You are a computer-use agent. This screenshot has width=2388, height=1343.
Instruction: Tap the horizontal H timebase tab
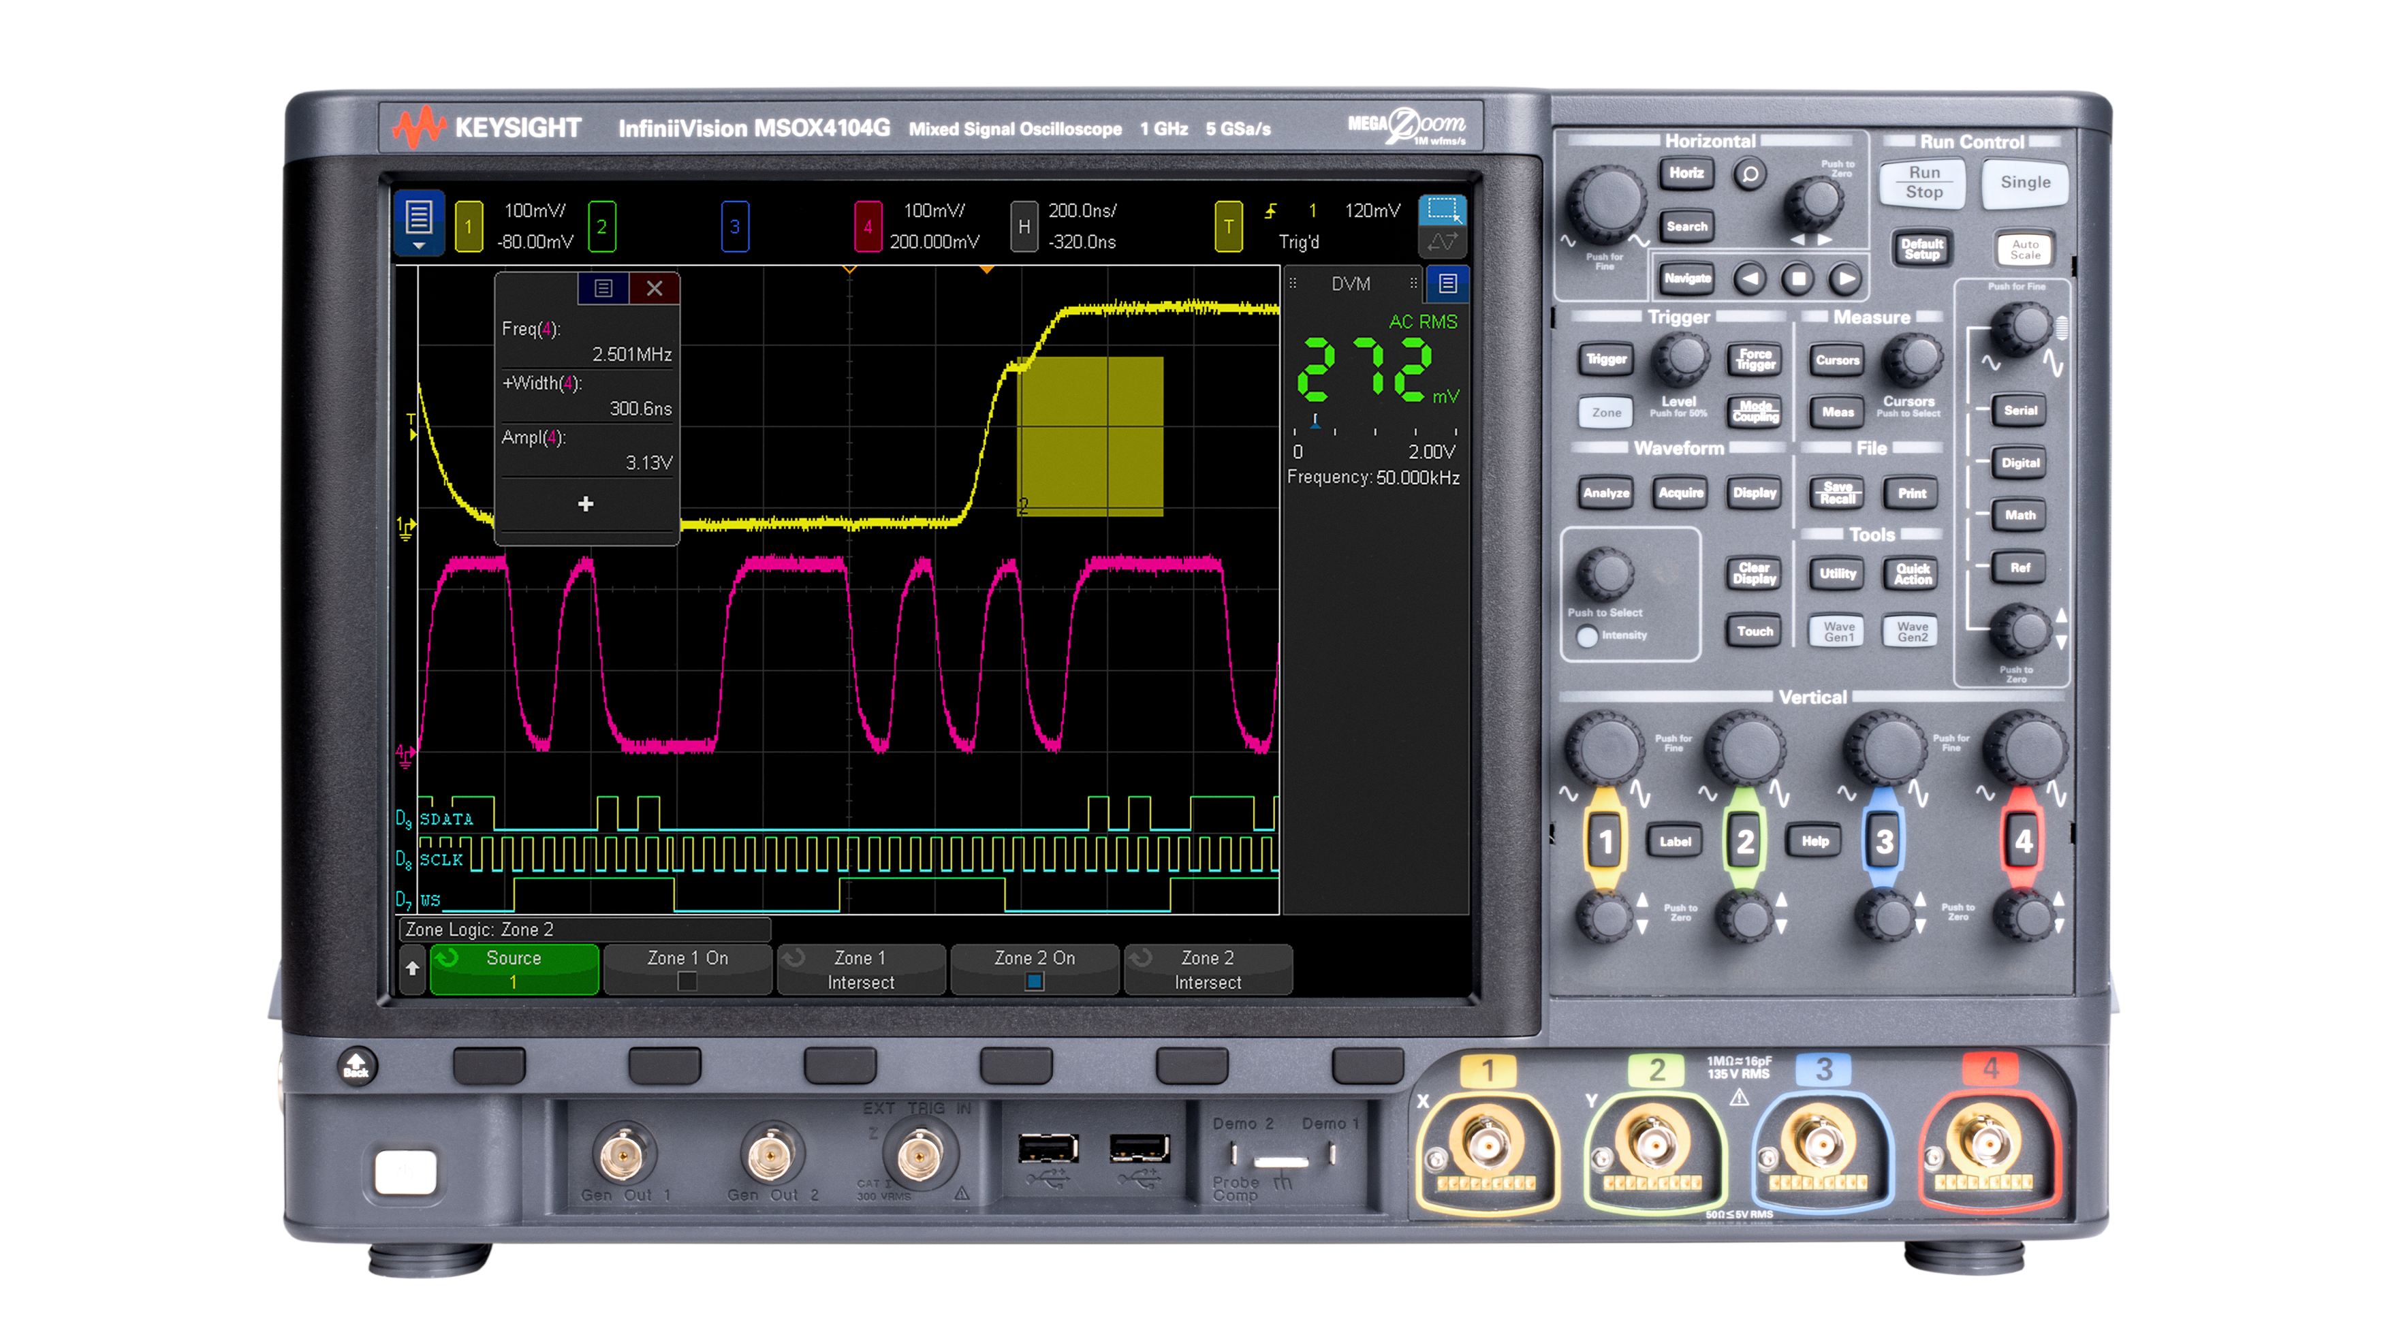pos(1024,226)
